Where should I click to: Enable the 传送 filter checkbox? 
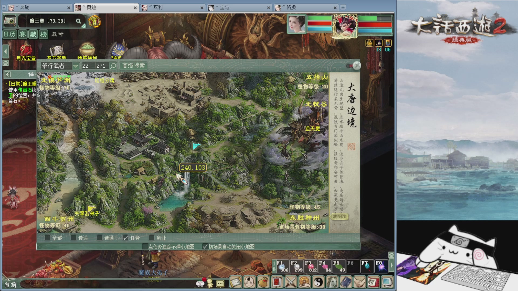point(73,238)
